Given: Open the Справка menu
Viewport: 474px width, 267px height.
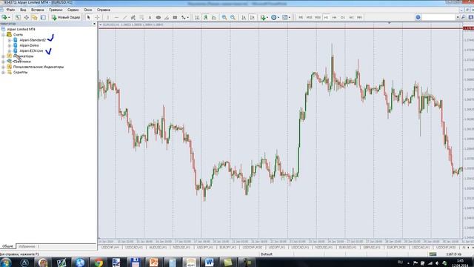Looking at the screenshot, I should point(104,10).
